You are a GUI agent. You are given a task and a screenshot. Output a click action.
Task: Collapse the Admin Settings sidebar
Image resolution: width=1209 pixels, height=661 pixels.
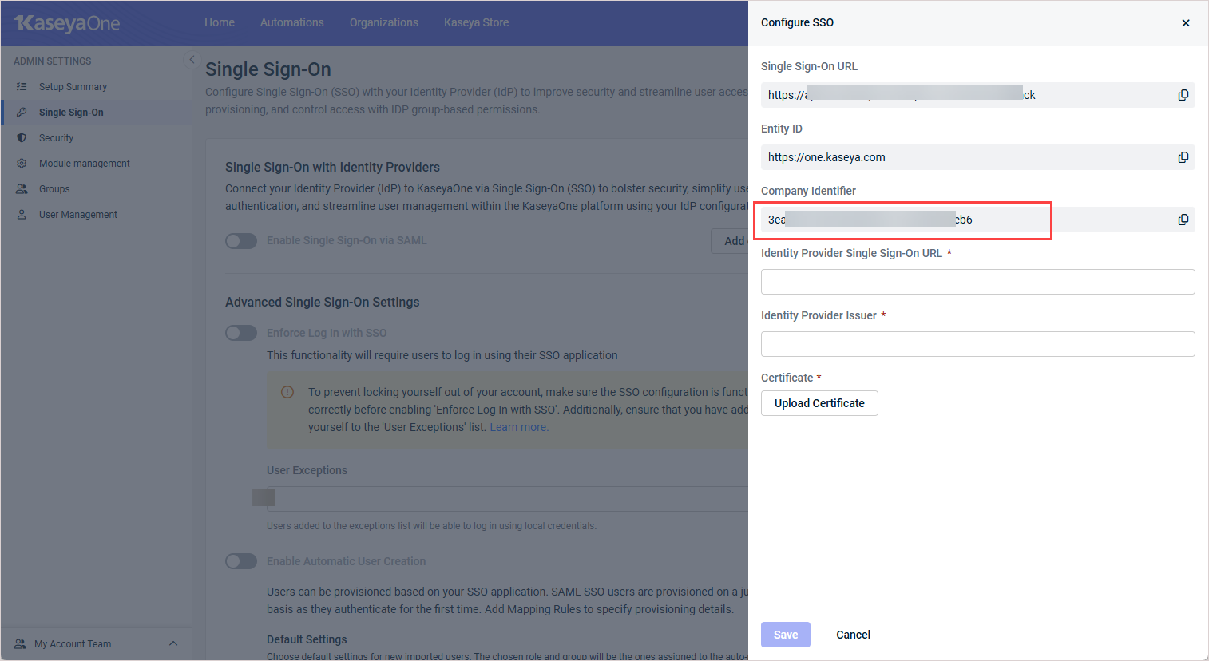pos(191,60)
